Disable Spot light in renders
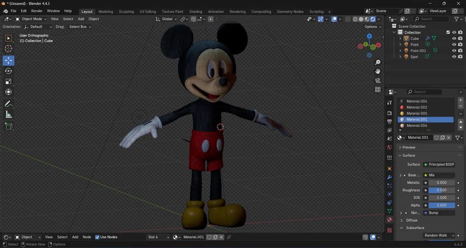The width and height of the screenshot is (466, 248). pos(460,57)
